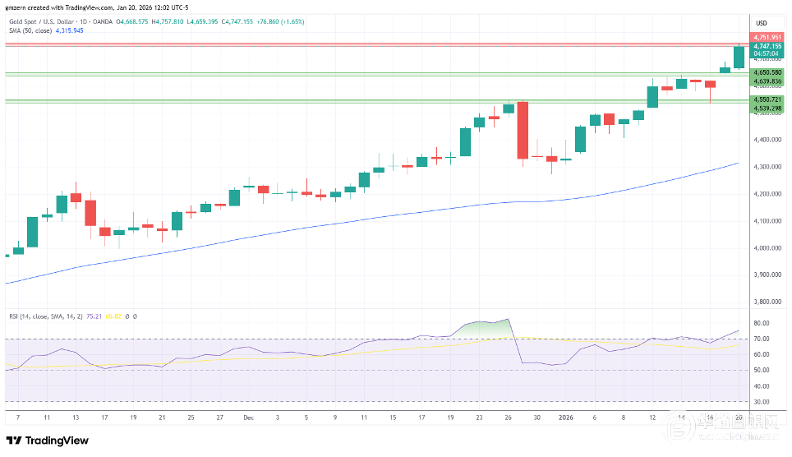Click the TradingView wordmark text at bottom
The image size is (792, 457).
[57, 441]
